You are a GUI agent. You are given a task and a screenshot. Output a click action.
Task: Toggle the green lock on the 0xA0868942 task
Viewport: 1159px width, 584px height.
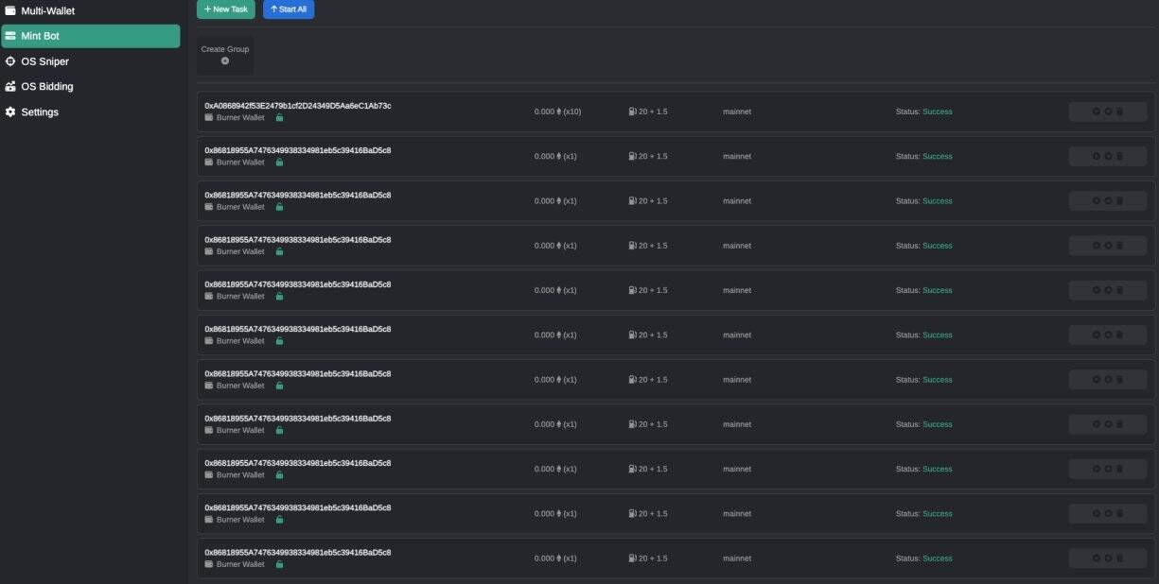click(x=279, y=118)
